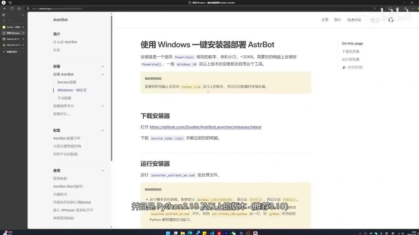Open AstrBot 配置文件 page
This screenshot has width=419, height=235.
coord(67,138)
